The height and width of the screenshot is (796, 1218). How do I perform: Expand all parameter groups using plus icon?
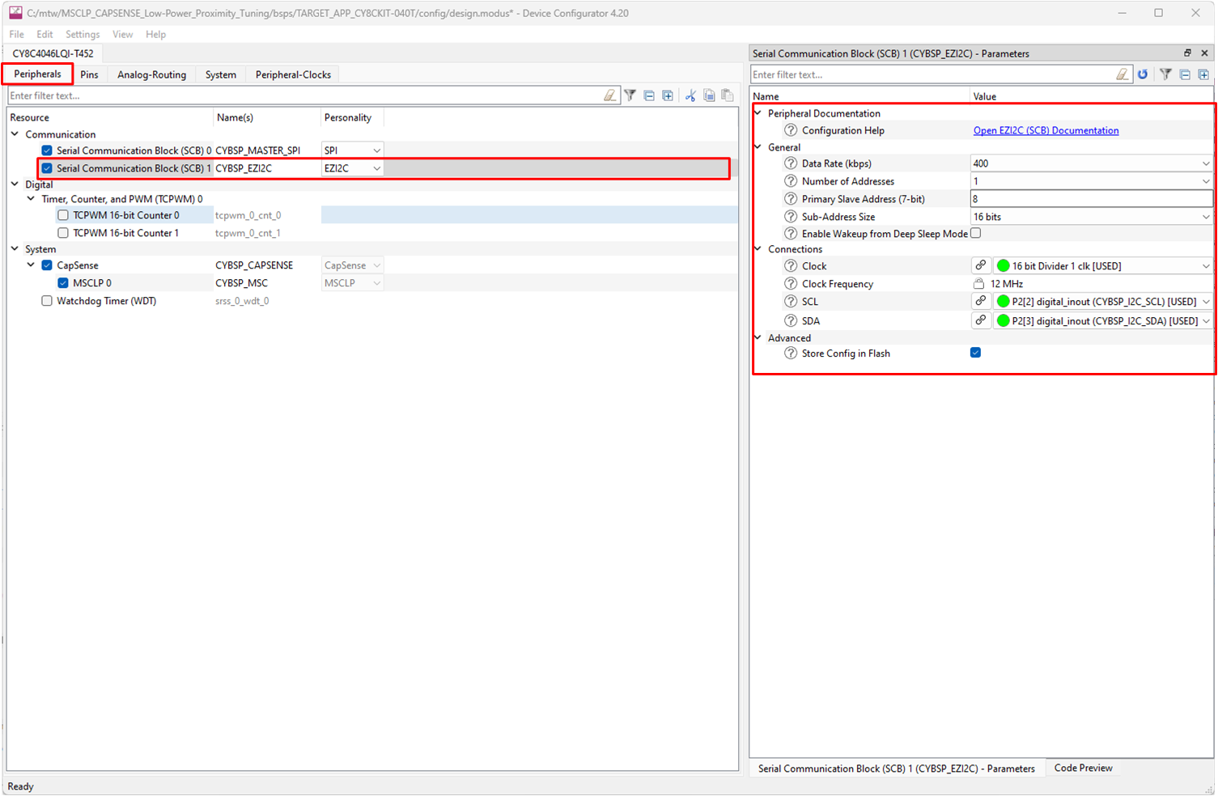coord(1203,74)
